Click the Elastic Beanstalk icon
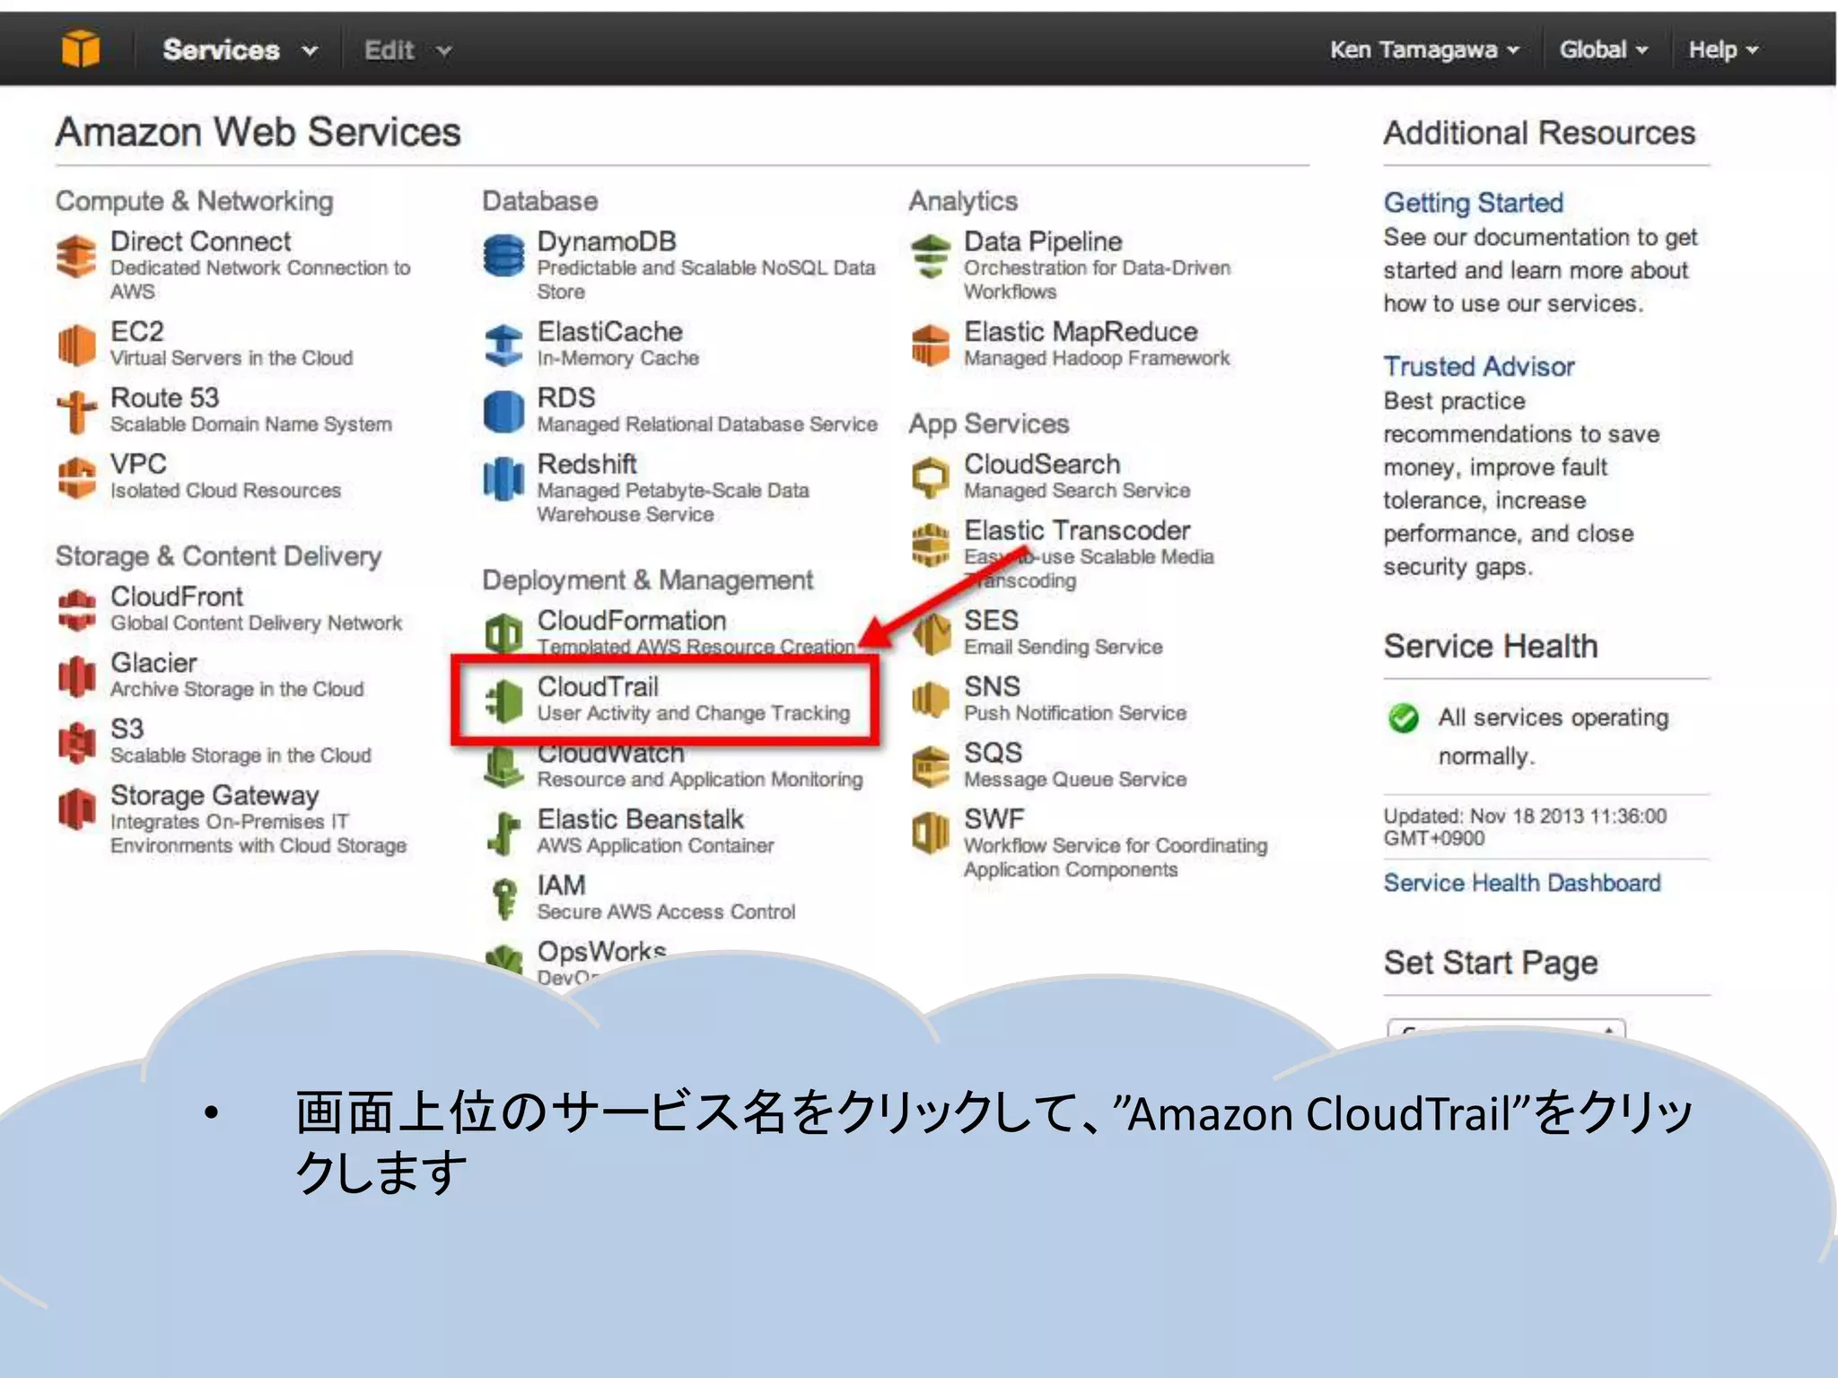The width and height of the screenshot is (1838, 1378). point(503,833)
